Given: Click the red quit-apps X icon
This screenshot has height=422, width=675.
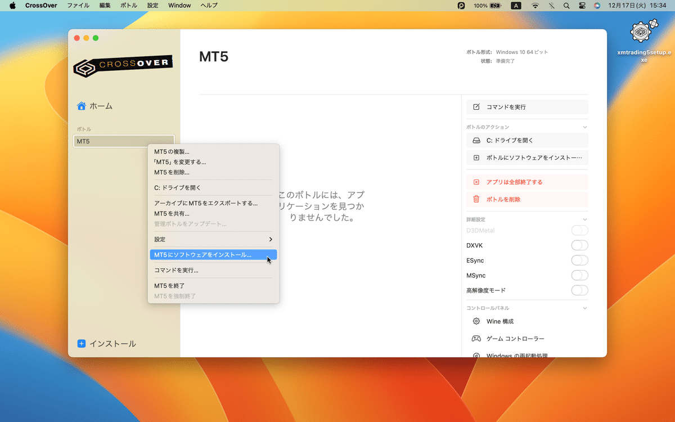Looking at the screenshot, I should pos(476,182).
